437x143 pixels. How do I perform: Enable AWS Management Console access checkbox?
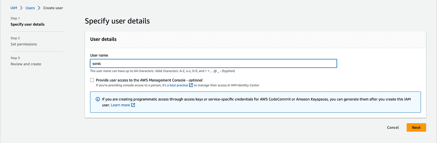(x=92, y=80)
